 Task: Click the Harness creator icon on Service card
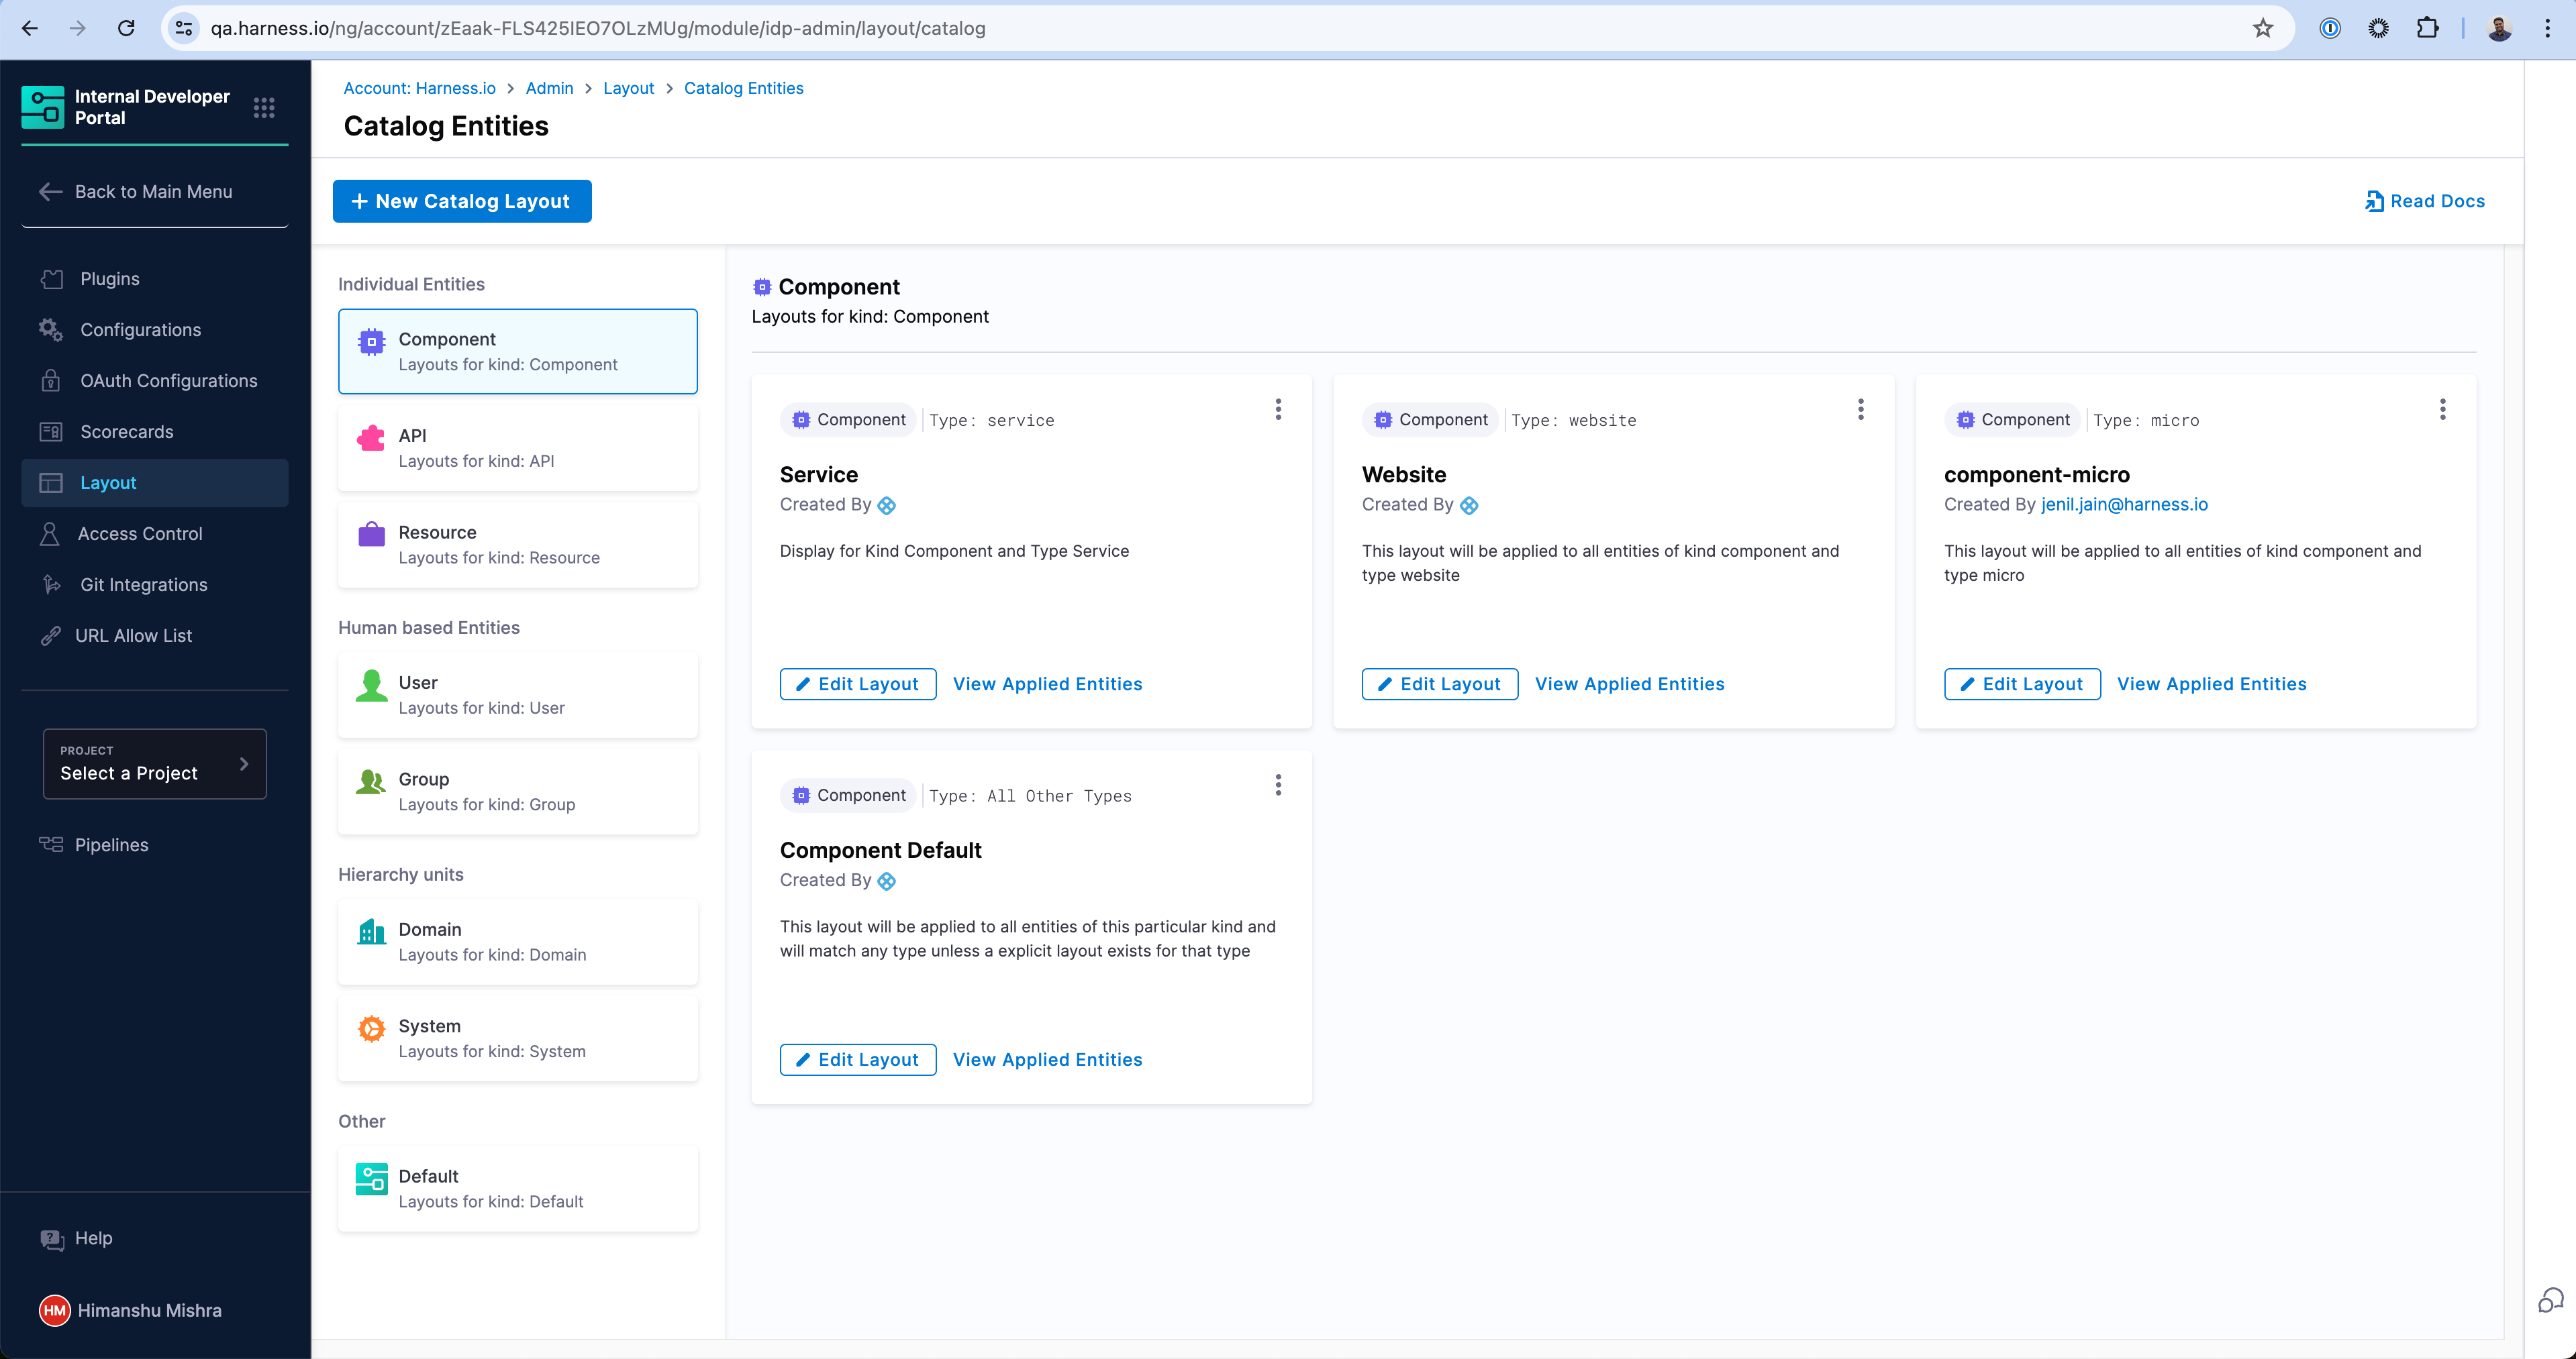887,506
